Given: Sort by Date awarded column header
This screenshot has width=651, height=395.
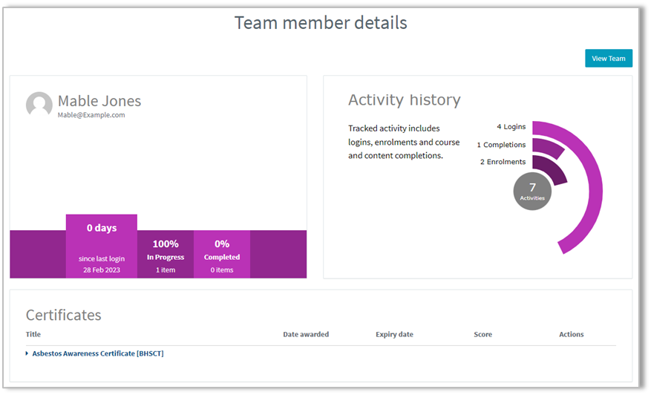Looking at the screenshot, I should [x=306, y=334].
